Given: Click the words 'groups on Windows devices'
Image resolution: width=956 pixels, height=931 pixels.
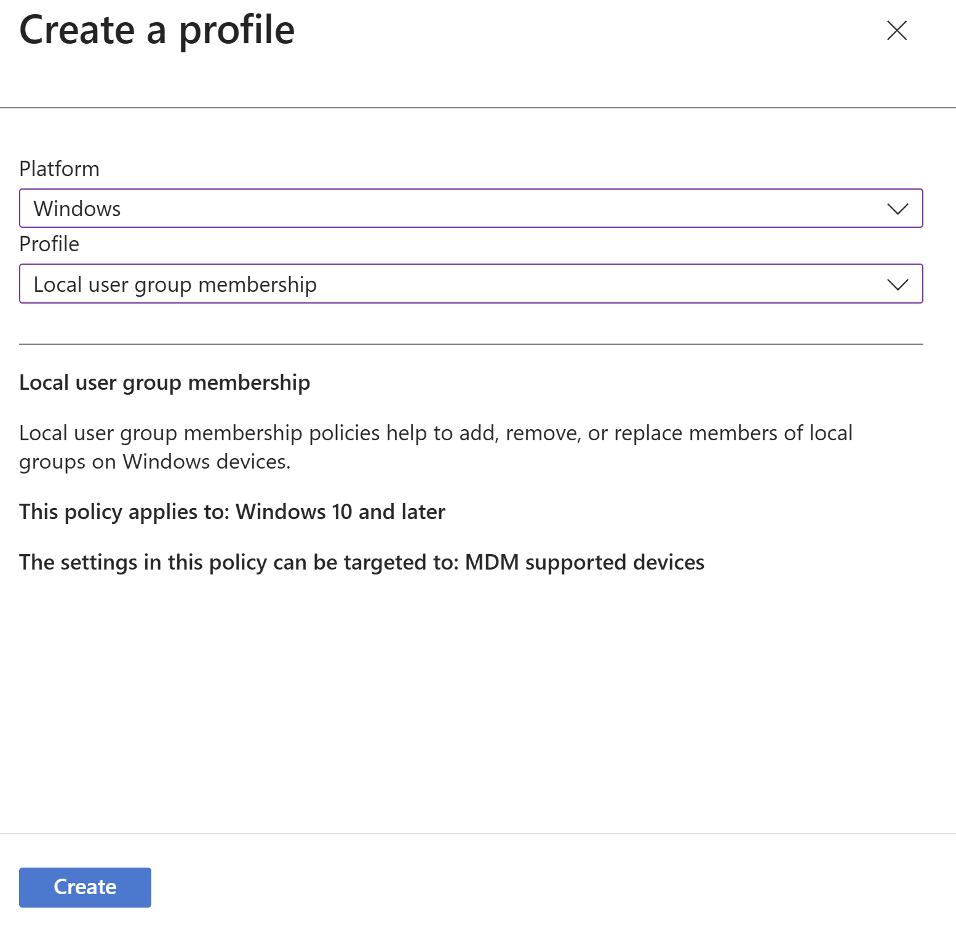Looking at the screenshot, I should point(154,462).
